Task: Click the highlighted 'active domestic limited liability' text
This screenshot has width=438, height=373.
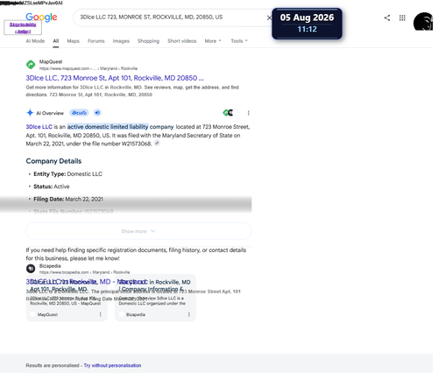Action: (108, 127)
